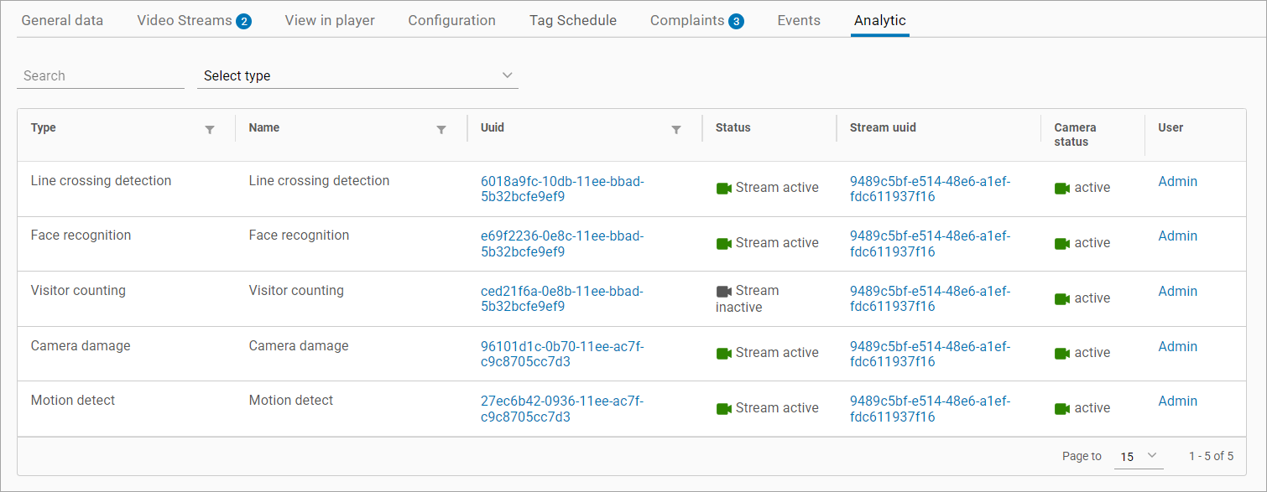Click the Name column filter icon
Screen dimensions: 1267x492
point(441,130)
